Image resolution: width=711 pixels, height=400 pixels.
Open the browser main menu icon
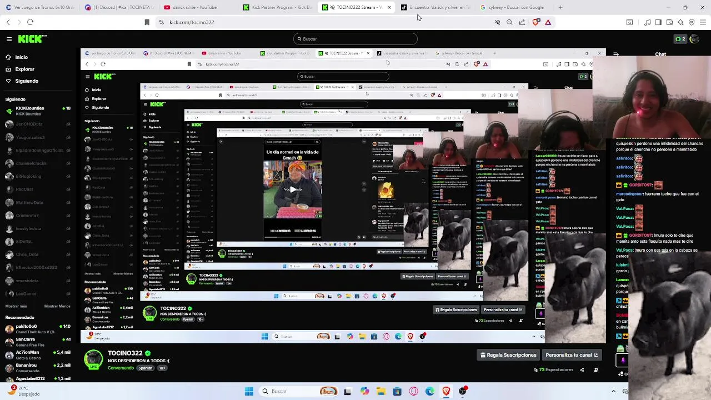coord(703,22)
